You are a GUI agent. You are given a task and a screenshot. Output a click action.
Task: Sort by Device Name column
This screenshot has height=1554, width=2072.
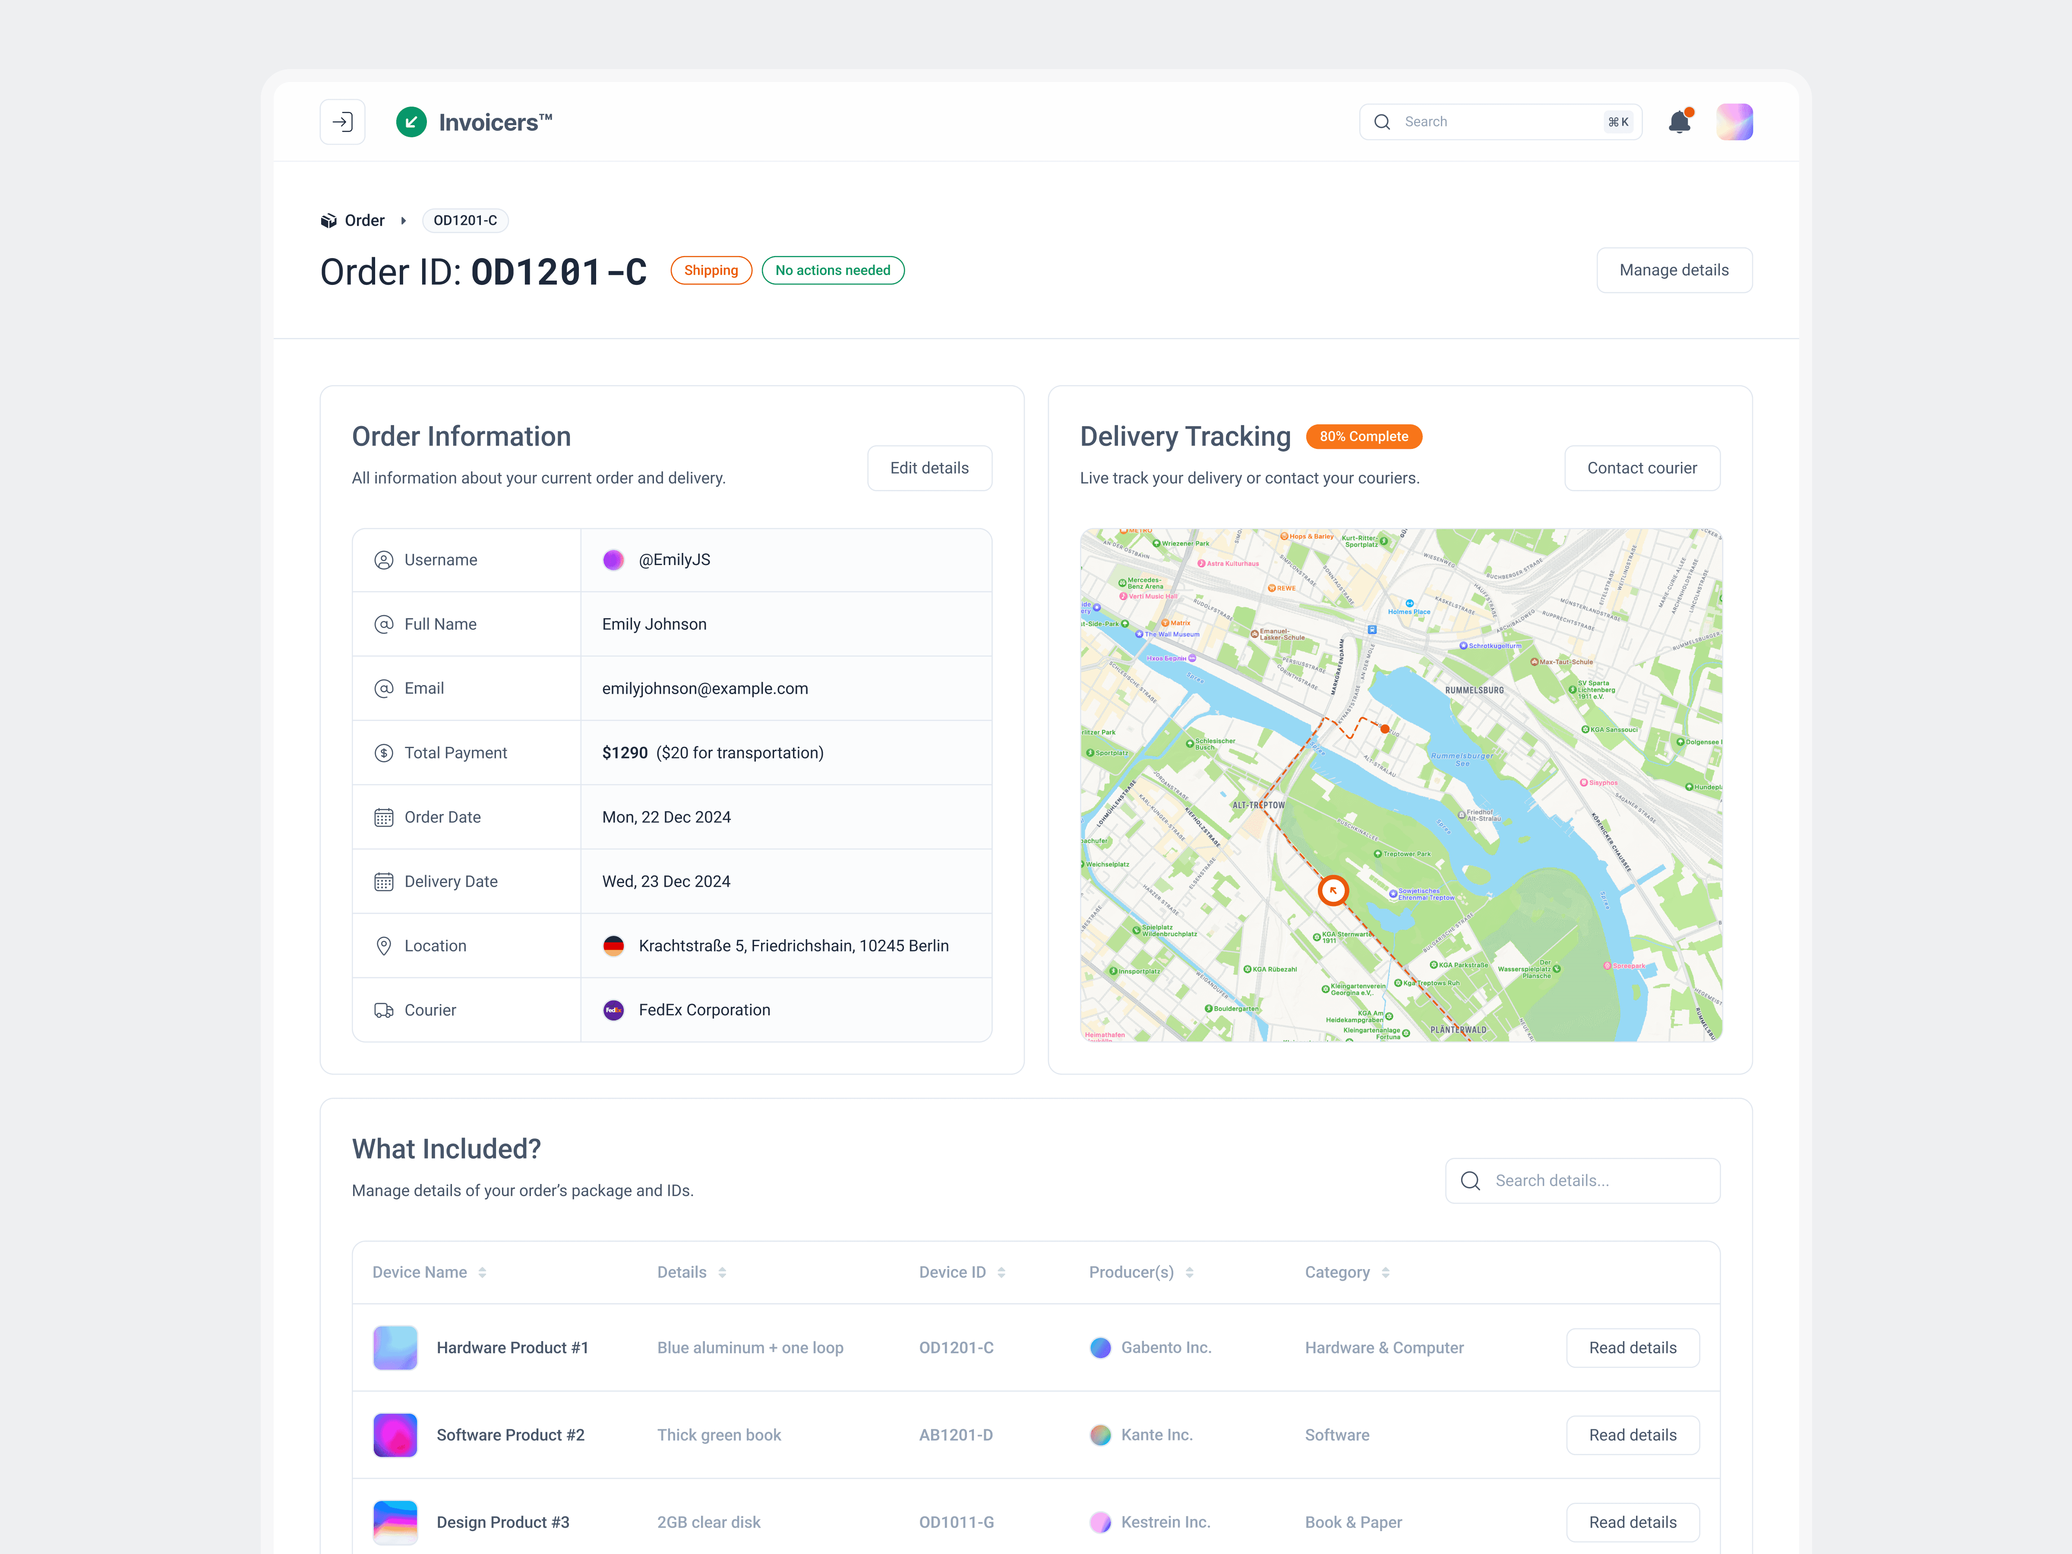(483, 1272)
